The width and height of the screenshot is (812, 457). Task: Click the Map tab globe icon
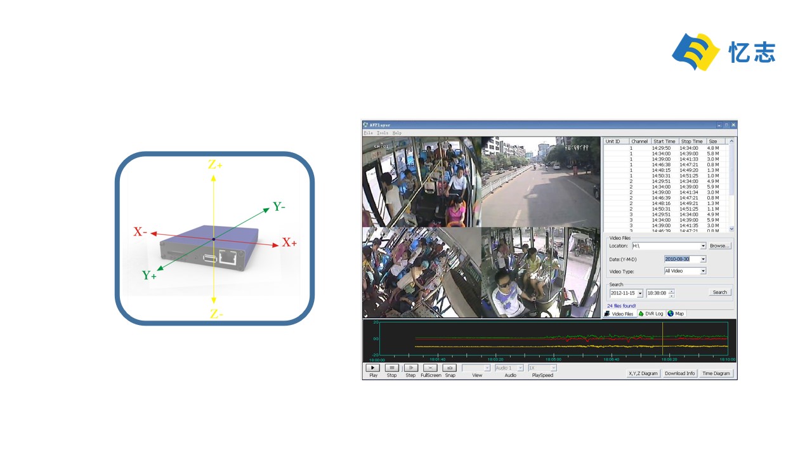point(671,314)
